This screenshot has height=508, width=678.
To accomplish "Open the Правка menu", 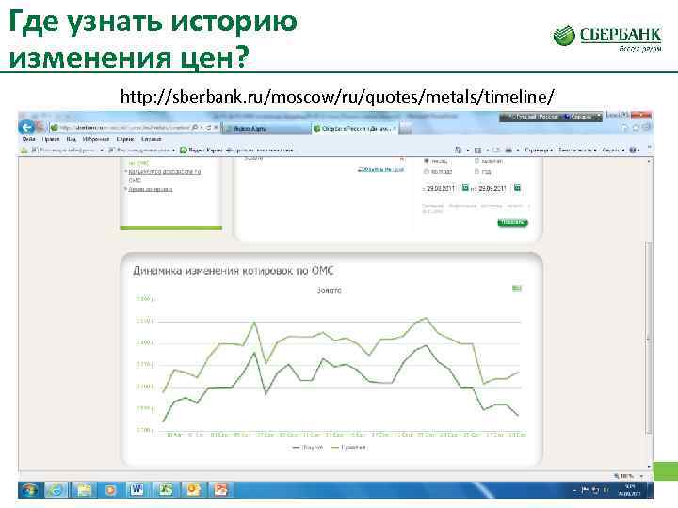I will click(x=51, y=139).
